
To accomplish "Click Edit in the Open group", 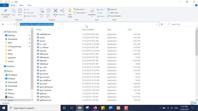I will pos(100,13).
